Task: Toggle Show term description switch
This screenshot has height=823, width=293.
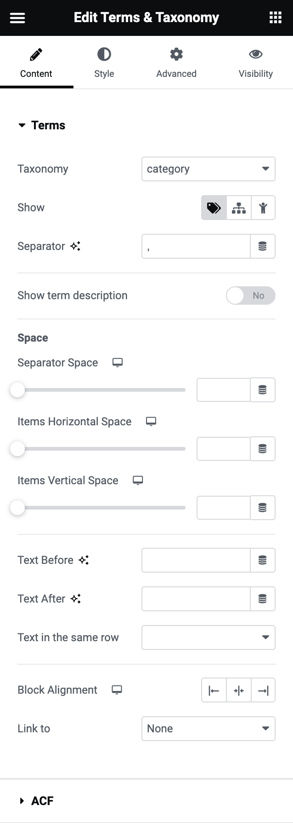Action: tap(250, 296)
